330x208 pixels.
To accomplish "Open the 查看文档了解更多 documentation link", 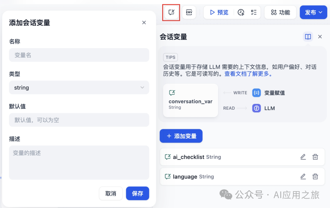I will [x=248, y=74].
